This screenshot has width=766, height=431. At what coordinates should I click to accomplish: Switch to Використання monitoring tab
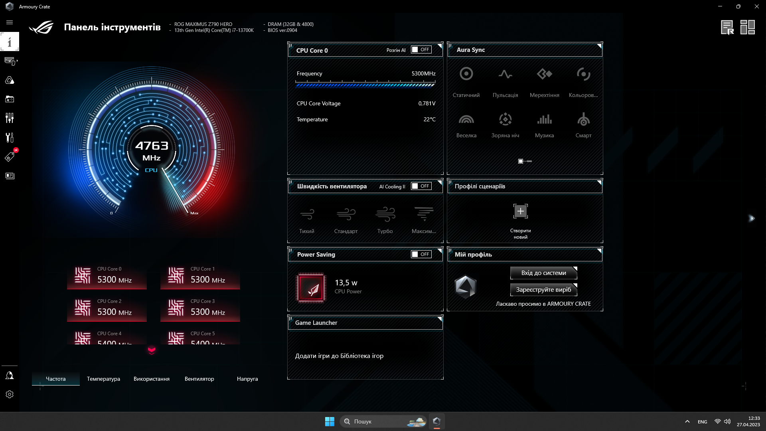click(x=152, y=378)
